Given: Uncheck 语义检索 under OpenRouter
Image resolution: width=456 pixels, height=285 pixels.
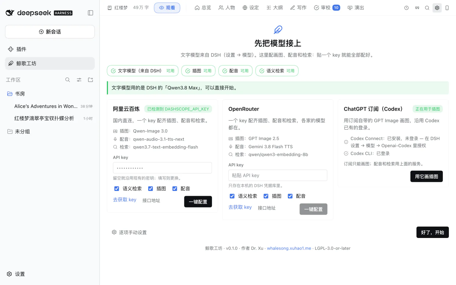Looking at the screenshot, I should tap(232, 196).
